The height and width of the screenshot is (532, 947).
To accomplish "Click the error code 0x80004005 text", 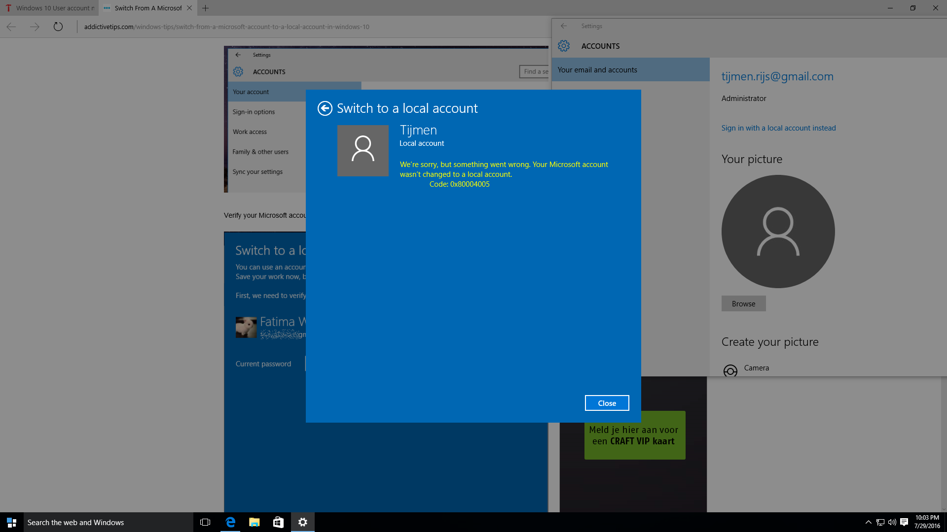I will click(x=459, y=184).
